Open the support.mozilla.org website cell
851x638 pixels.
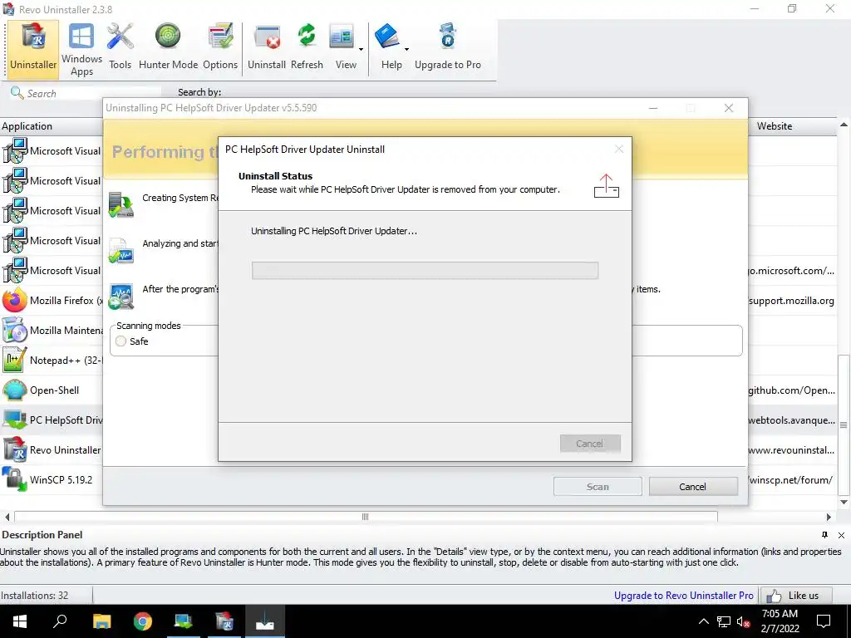(791, 301)
